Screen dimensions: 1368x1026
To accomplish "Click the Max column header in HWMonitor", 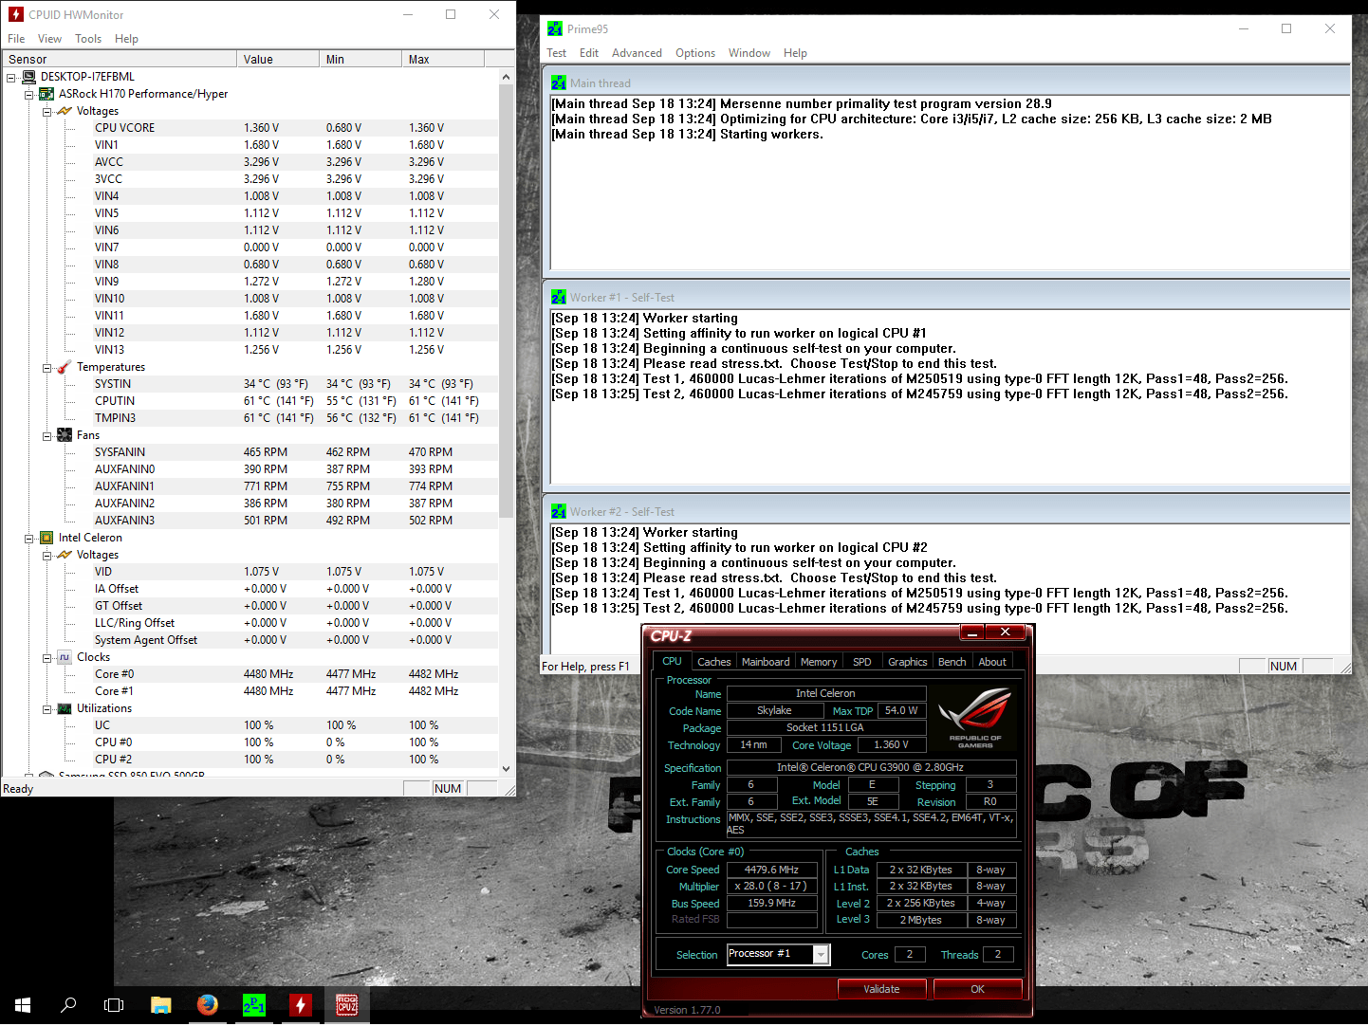I will point(443,59).
